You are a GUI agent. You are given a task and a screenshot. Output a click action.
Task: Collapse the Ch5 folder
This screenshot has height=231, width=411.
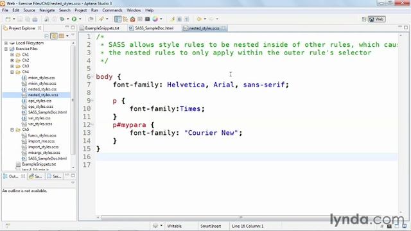tap(12, 130)
